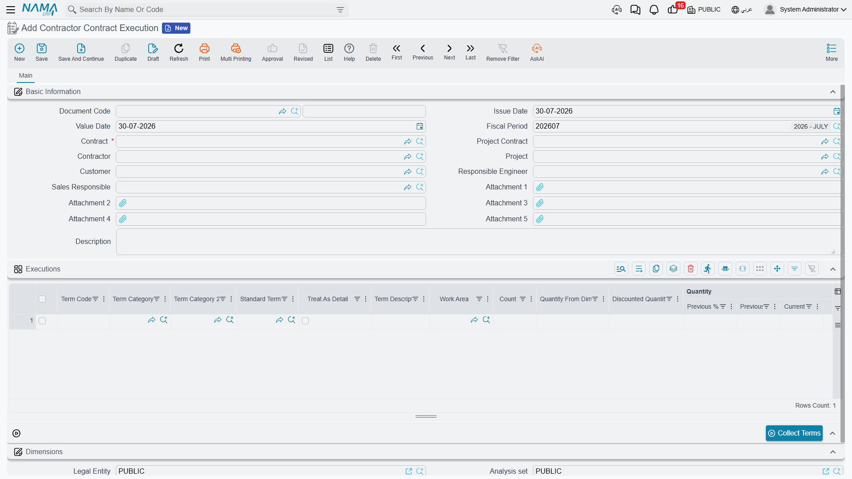Open Work Area column filter
This screenshot has width=852, height=479.
(479, 299)
